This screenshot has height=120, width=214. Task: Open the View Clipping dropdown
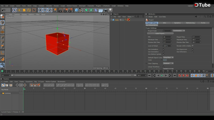(x=168, y=63)
